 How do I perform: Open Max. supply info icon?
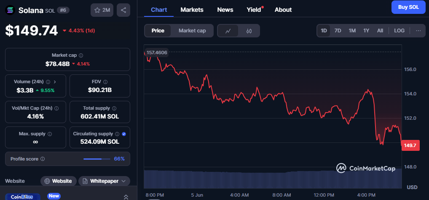point(50,134)
